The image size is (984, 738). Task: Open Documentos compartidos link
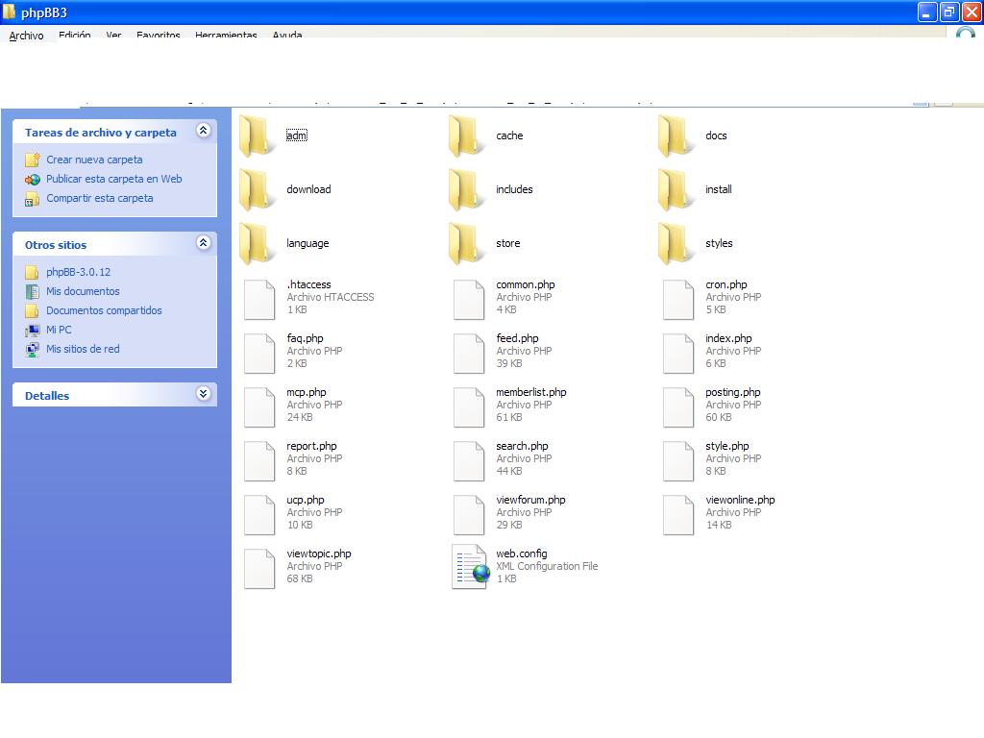point(104,310)
